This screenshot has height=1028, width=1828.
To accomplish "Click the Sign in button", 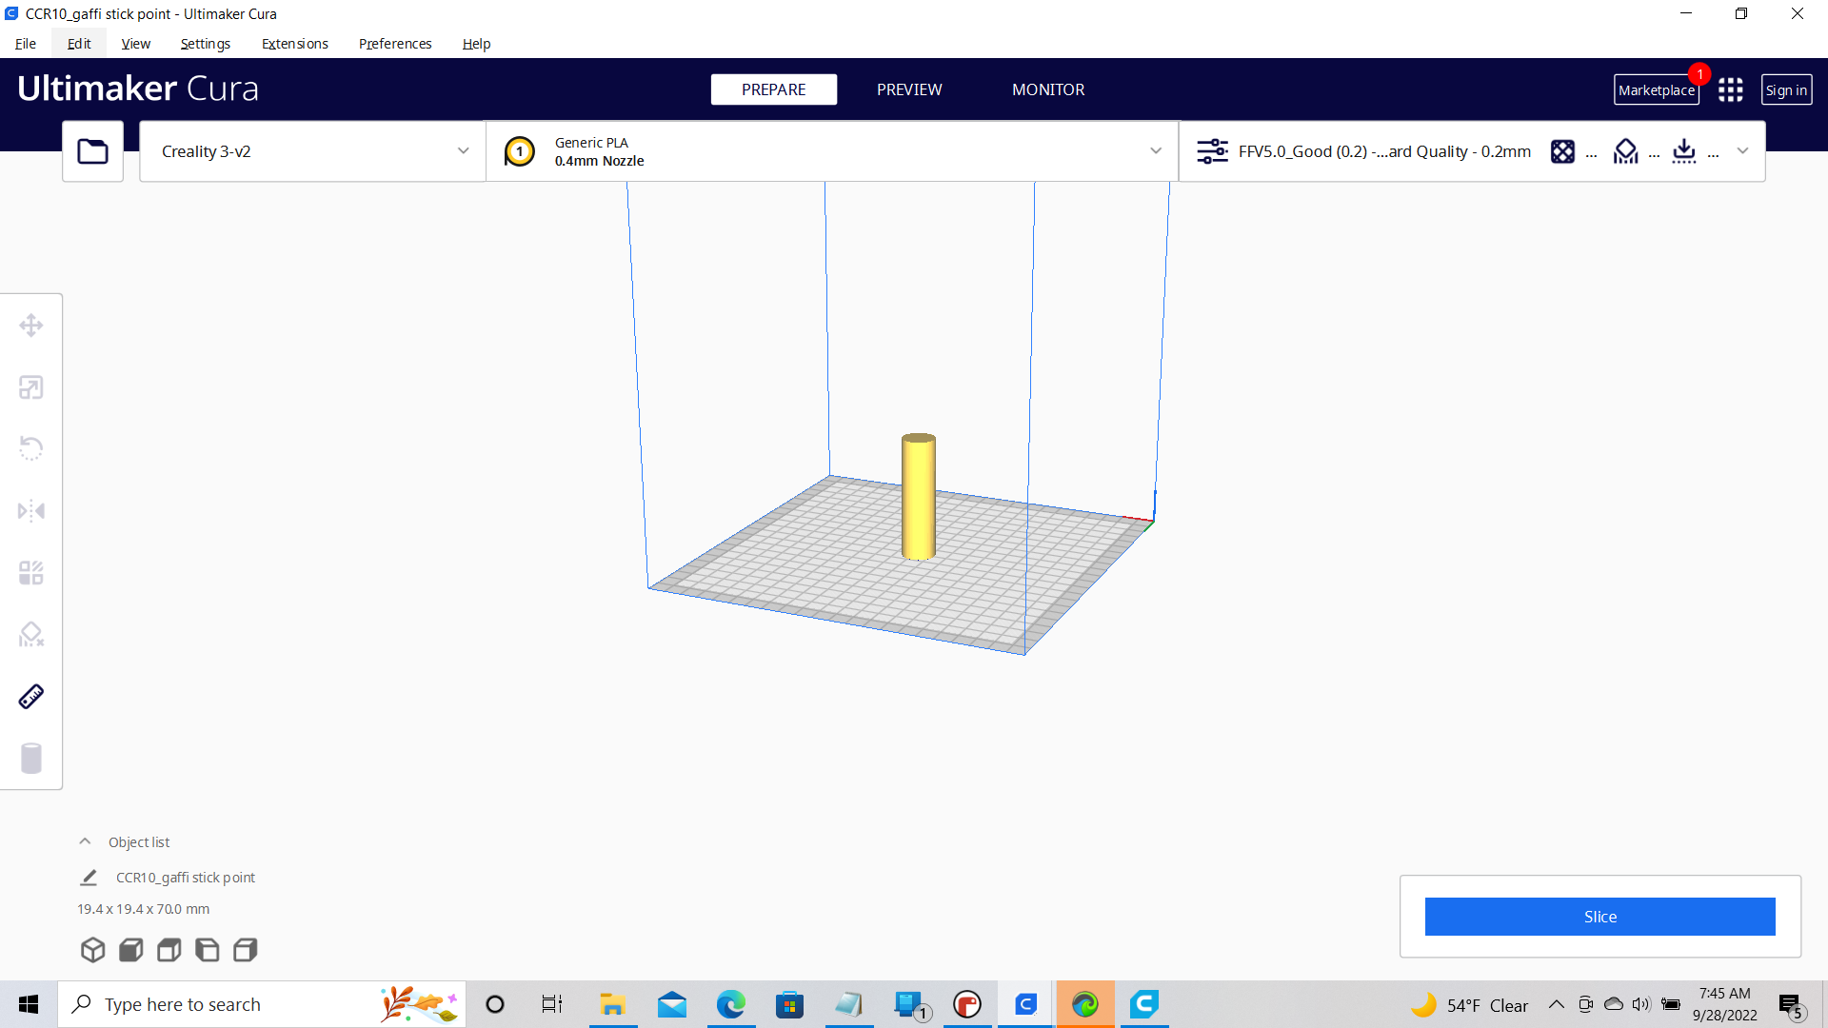I will [1786, 89].
